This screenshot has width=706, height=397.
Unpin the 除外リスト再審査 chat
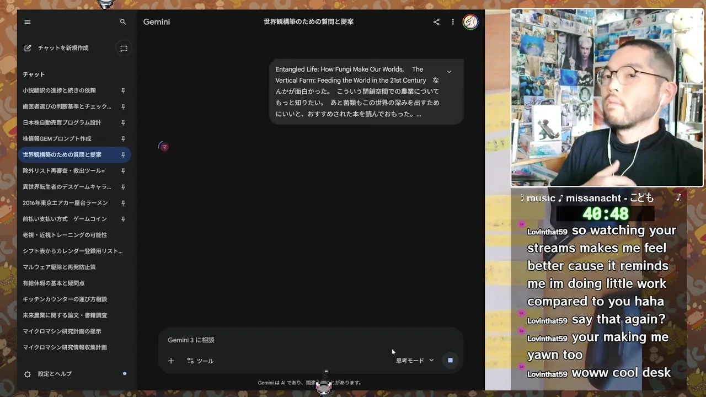coord(123,171)
